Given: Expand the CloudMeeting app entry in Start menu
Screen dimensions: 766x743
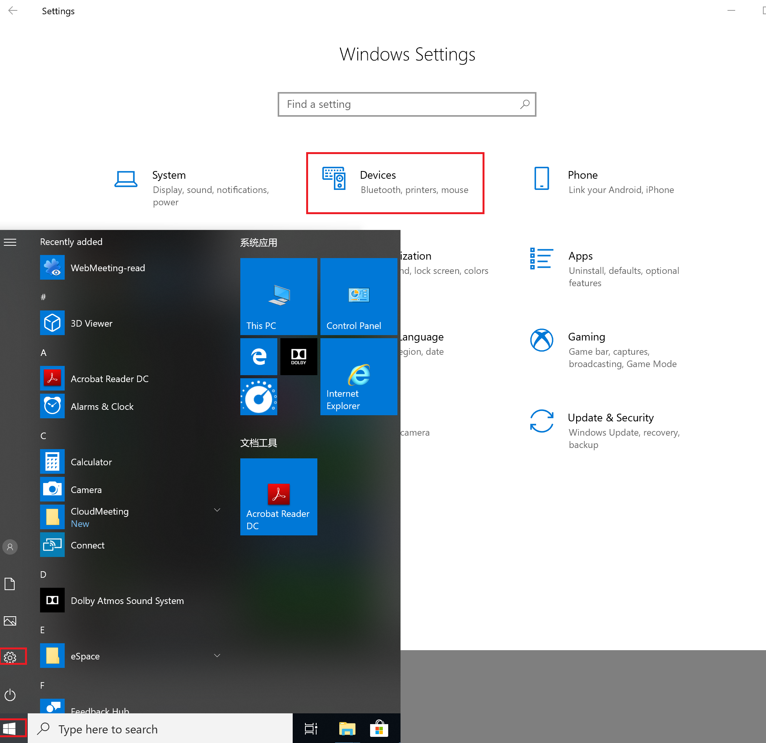Looking at the screenshot, I should click(x=218, y=517).
